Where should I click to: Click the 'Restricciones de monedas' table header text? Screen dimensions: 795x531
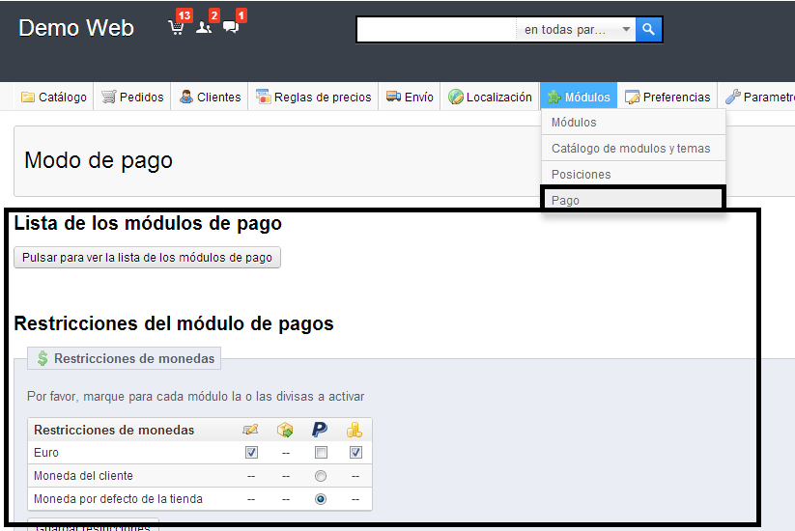tap(114, 430)
